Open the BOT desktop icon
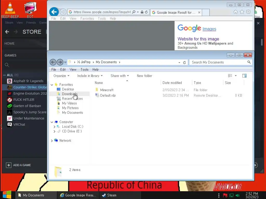266x199 pixels. tap(30, 10)
